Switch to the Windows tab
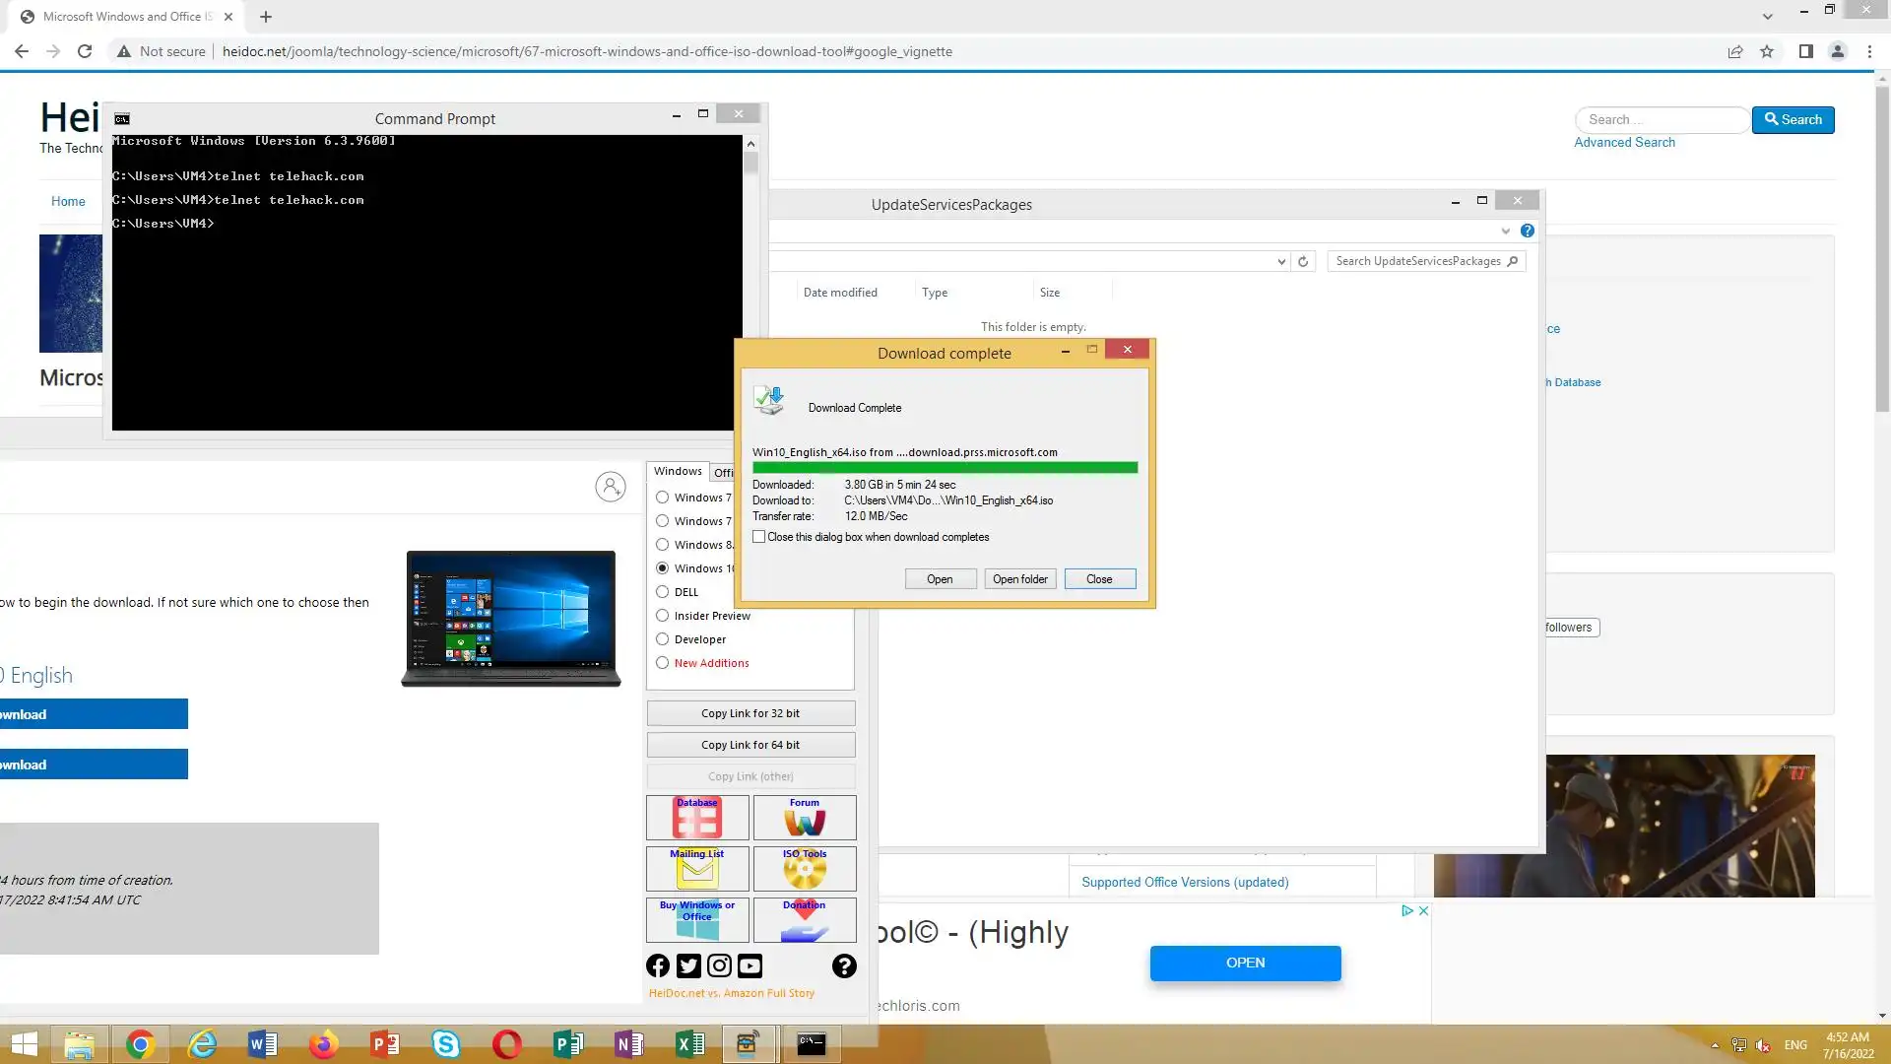The image size is (1891, 1064). pos(678,471)
